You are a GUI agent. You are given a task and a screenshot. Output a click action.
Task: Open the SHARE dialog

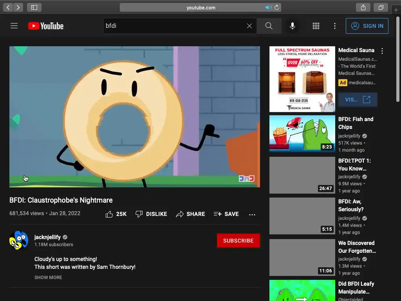tap(191, 214)
